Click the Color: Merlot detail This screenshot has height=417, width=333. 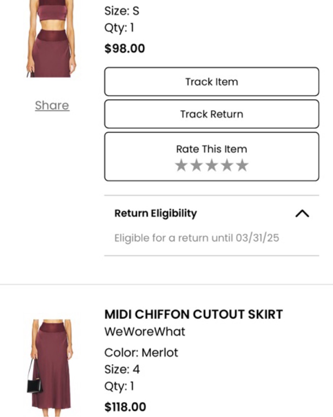tap(141, 353)
